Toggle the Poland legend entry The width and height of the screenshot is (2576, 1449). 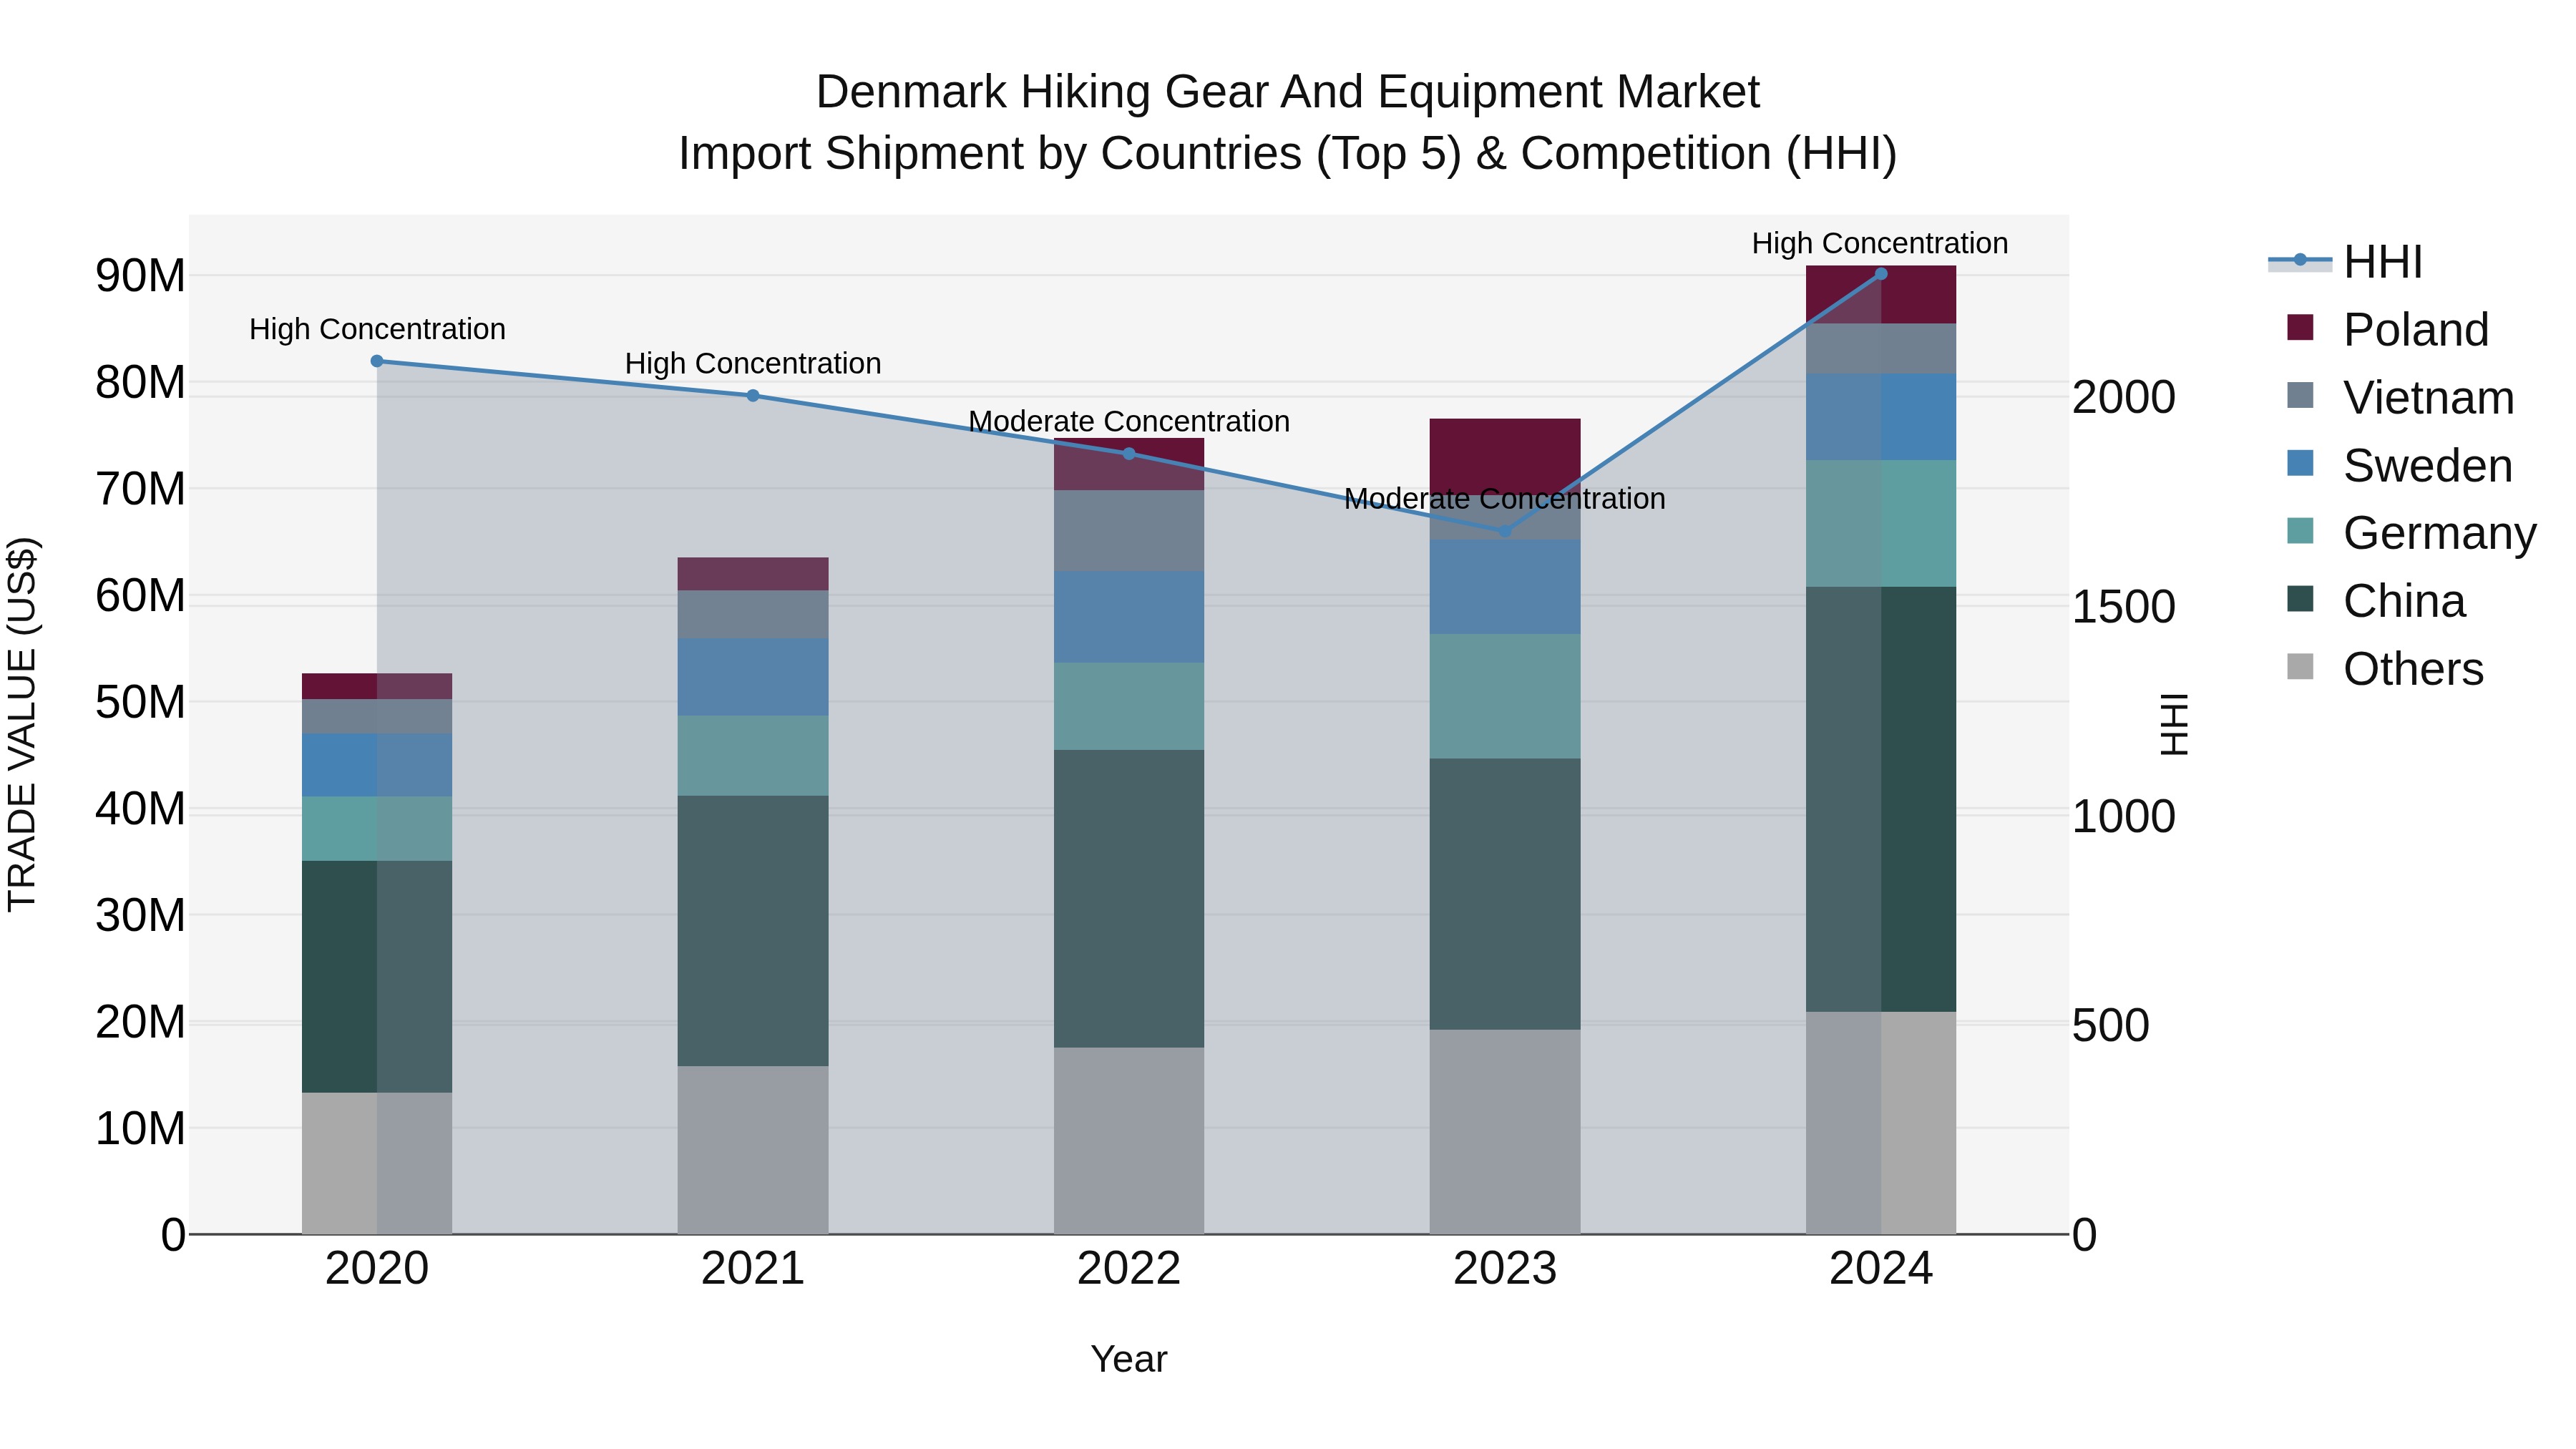[2388, 330]
